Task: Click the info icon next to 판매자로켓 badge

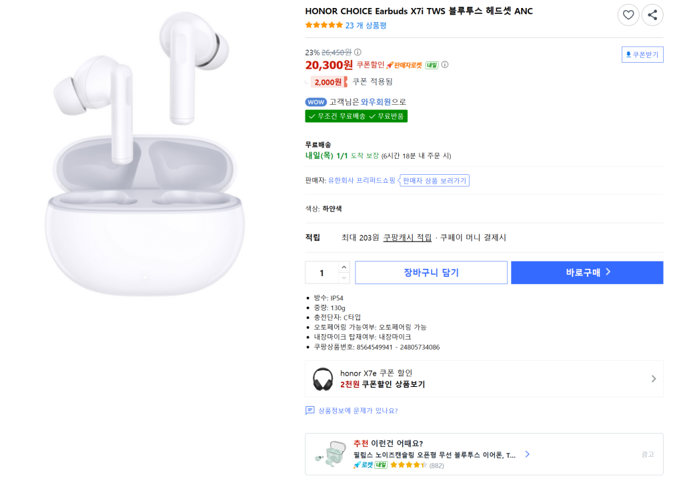Action: 445,65
